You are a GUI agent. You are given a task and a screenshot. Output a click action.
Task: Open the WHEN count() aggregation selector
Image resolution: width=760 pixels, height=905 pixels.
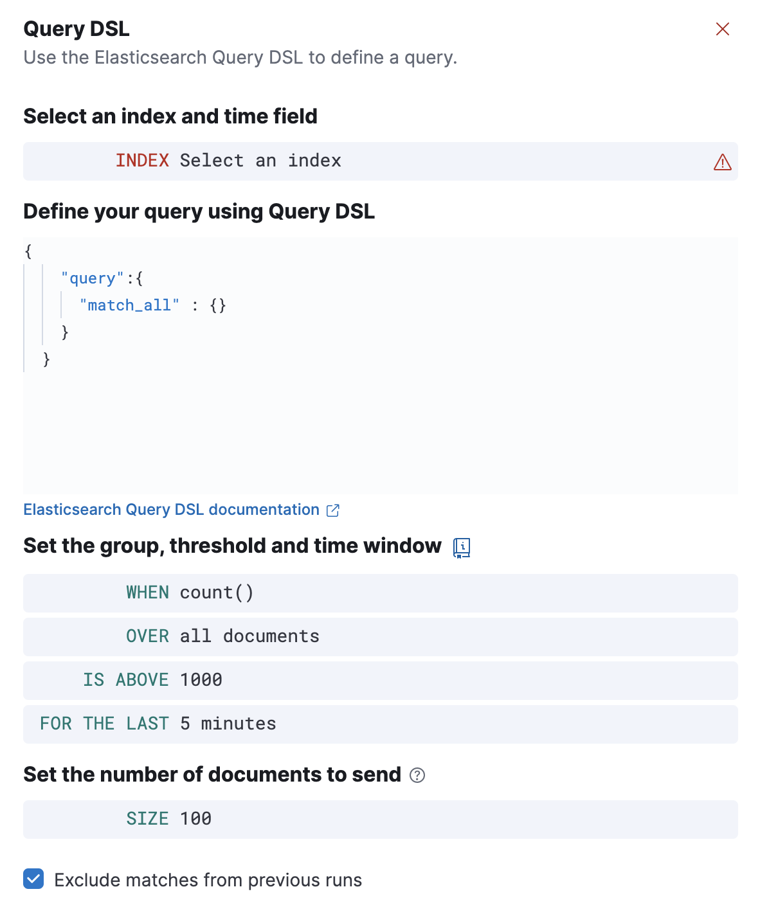pos(190,593)
